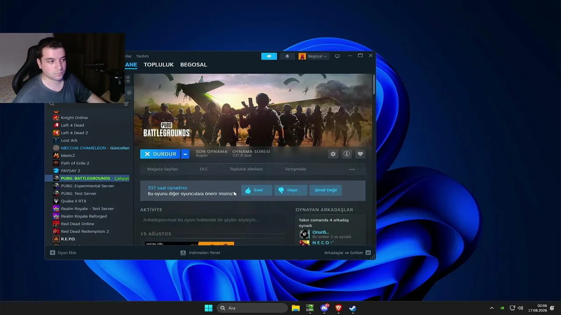The image size is (561, 315).
Task: Click the Steam page vertical scrollbar
Action: tap(374, 84)
